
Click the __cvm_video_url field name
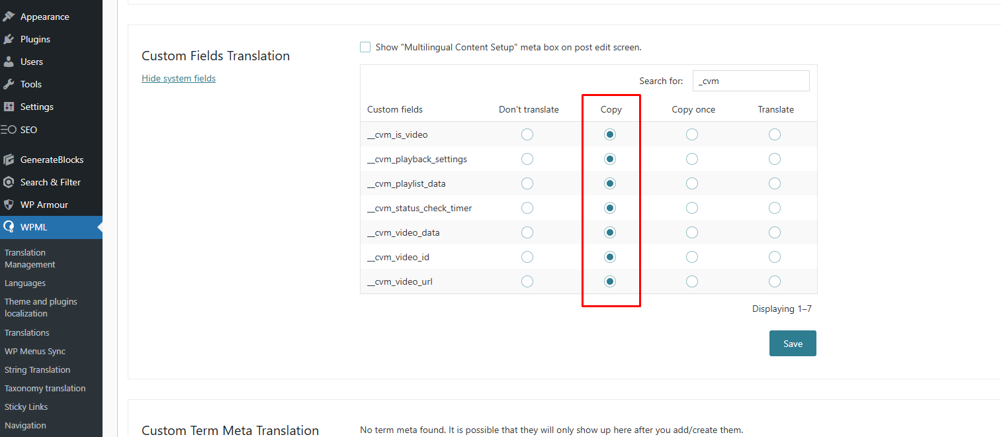[x=400, y=281]
